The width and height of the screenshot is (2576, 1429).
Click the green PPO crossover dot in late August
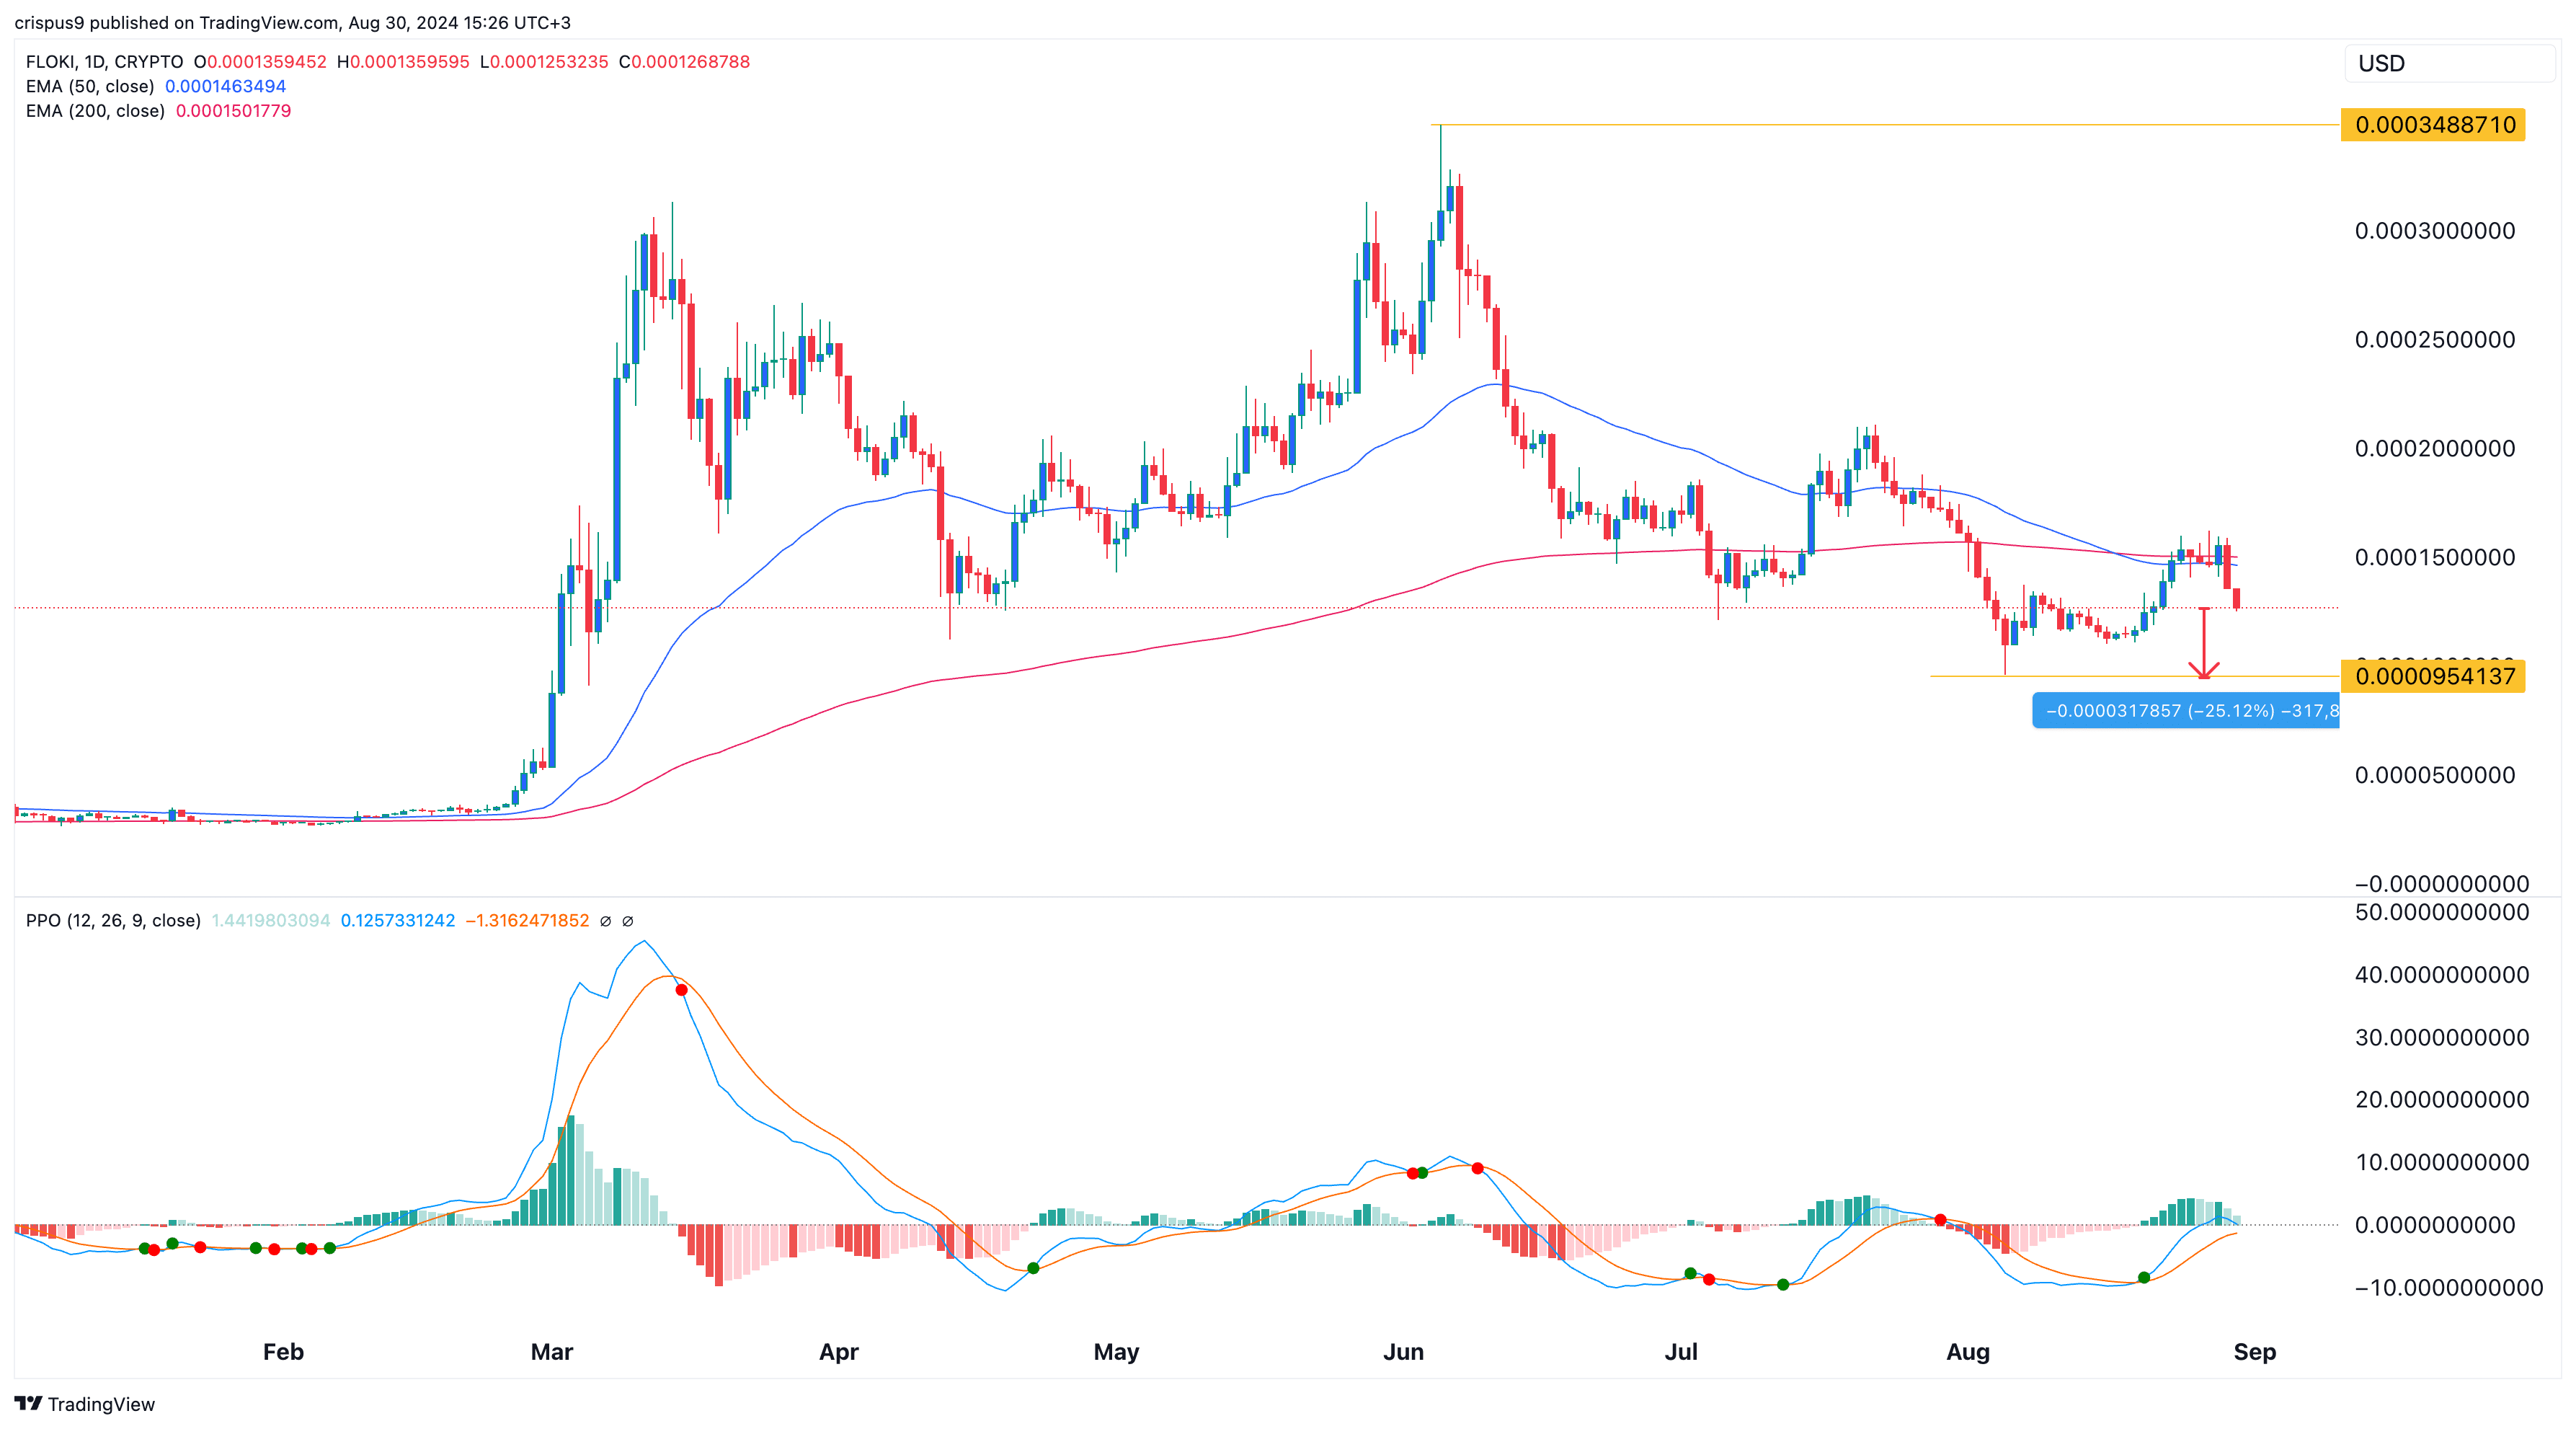(x=2144, y=1278)
